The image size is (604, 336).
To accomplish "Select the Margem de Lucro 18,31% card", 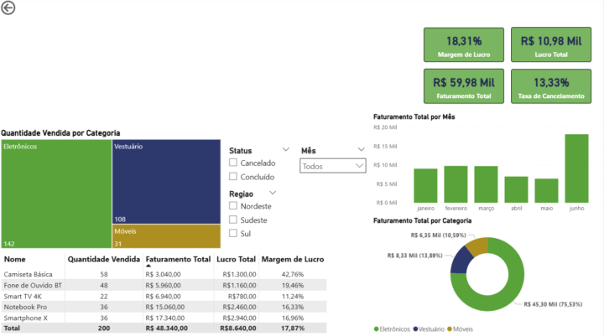I will pyautogui.click(x=464, y=44).
